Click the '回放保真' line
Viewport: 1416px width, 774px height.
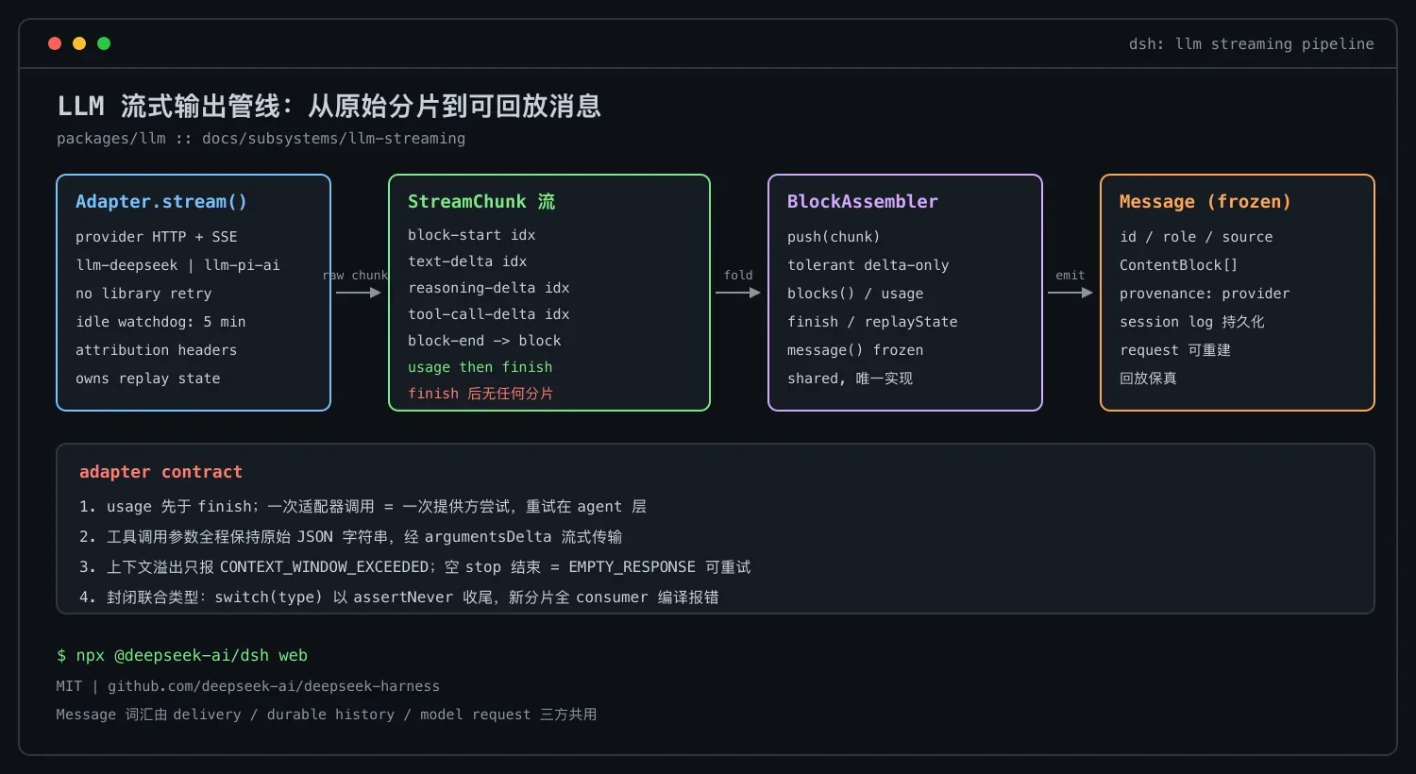(x=1148, y=379)
